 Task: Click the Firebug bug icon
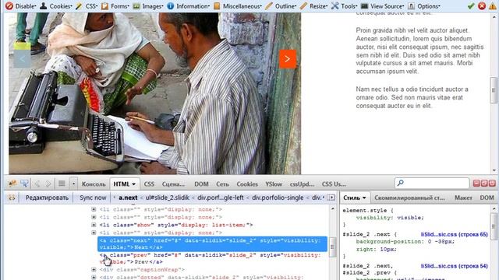12,184
